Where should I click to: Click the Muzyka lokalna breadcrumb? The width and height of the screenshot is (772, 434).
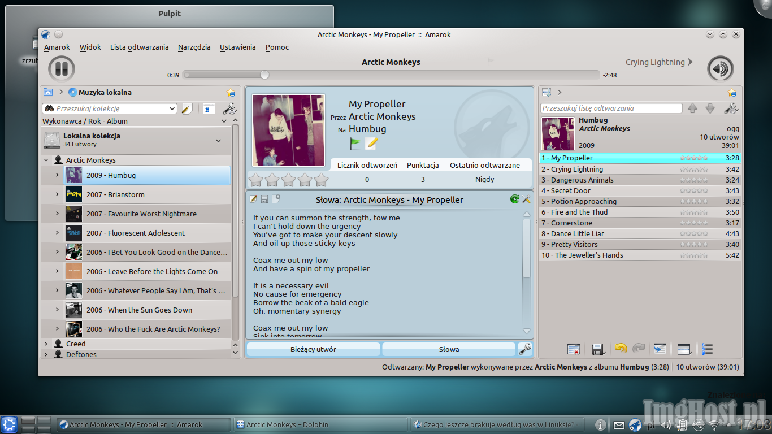coord(100,92)
